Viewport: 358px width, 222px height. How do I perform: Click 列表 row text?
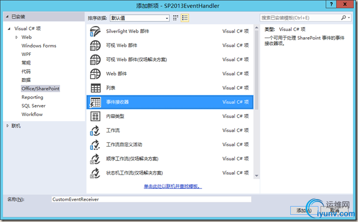pyautogui.click(x=111, y=88)
